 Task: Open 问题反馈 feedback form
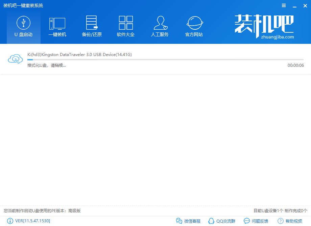coord(256,221)
